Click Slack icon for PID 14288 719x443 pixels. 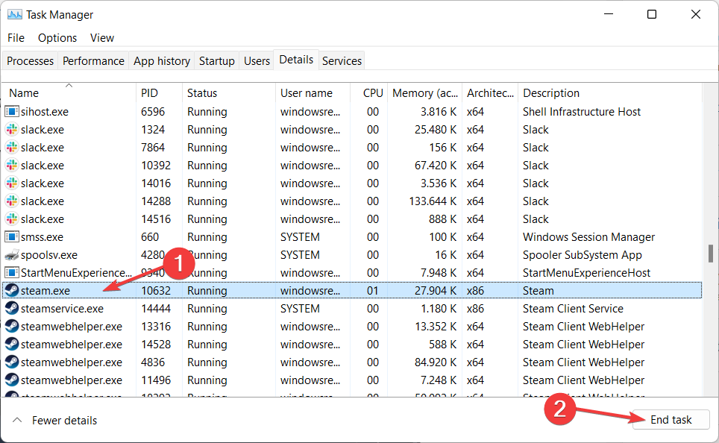point(12,201)
